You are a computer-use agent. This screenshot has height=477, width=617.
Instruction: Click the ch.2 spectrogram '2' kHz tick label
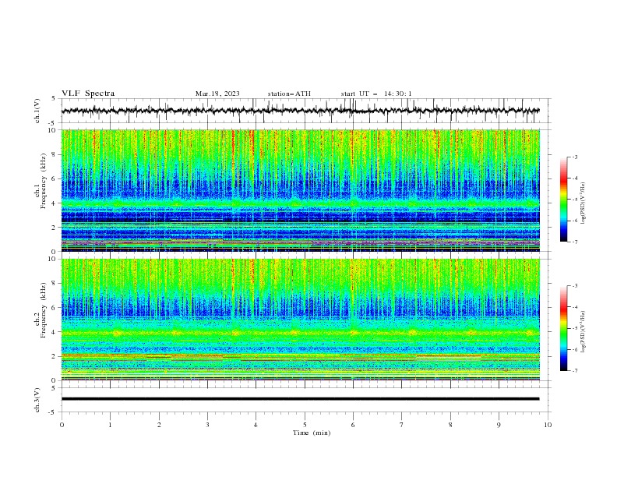[55, 356]
